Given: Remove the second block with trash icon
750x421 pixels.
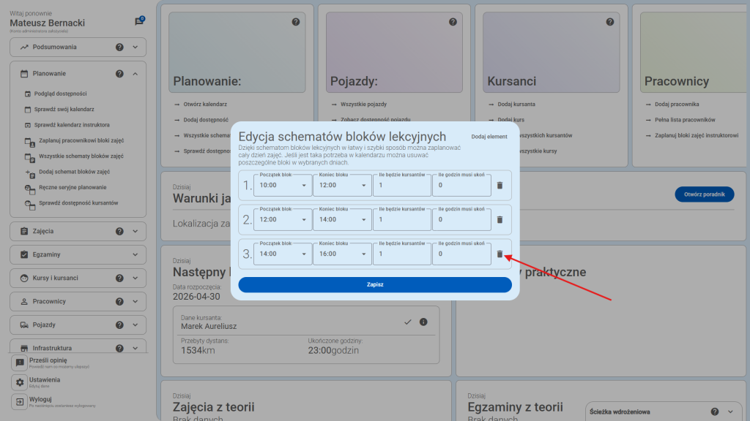Looking at the screenshot, I should click(500, 219).
